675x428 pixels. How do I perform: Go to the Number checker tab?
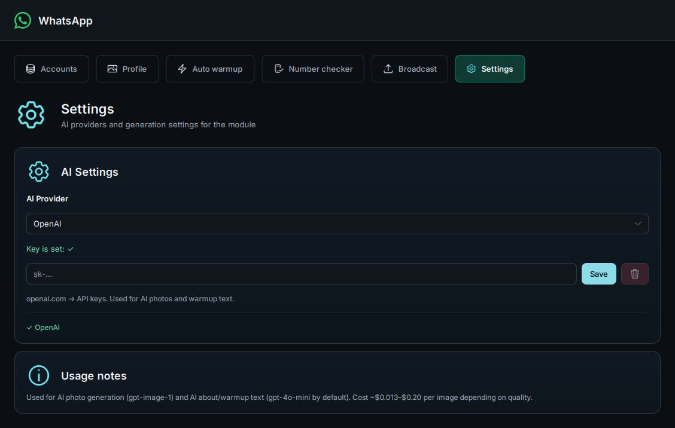(x=313, y=69)
